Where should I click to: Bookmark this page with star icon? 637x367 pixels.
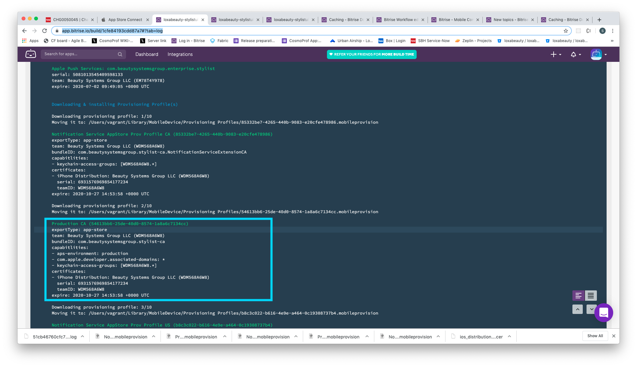(x=566, y=31)
